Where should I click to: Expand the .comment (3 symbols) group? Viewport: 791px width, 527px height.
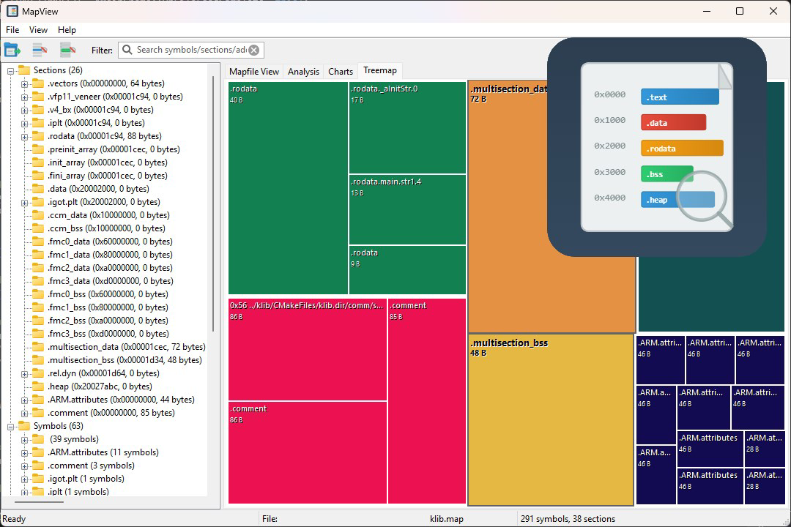tap(24, 466)
